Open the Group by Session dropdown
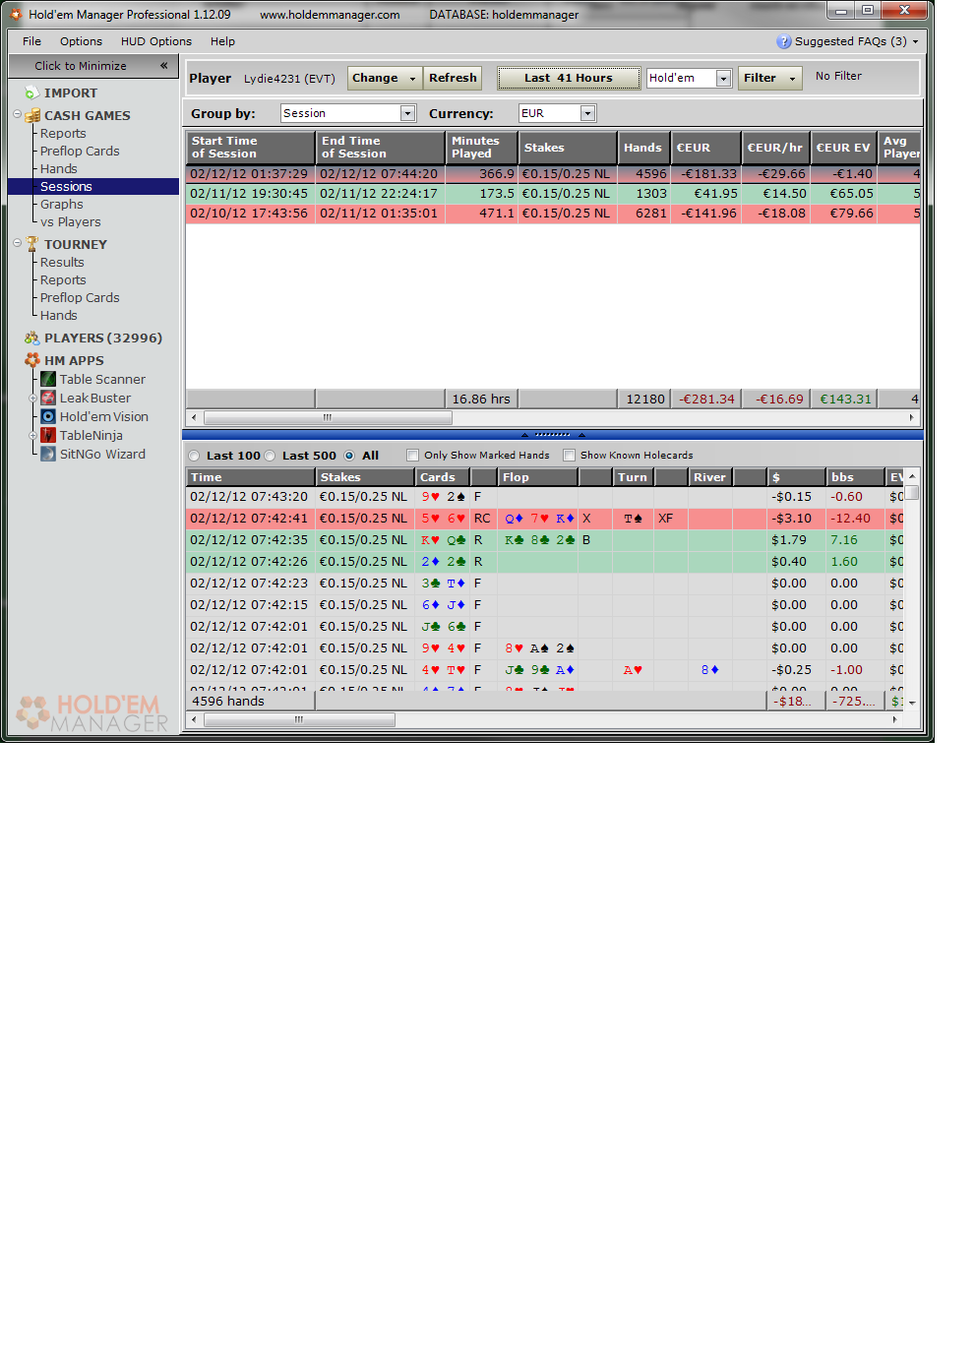 pyautogui.click(x=407, y=113)
